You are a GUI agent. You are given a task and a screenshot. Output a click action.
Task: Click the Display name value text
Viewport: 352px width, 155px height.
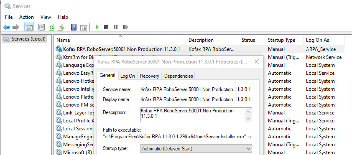[x=196, y=99]
